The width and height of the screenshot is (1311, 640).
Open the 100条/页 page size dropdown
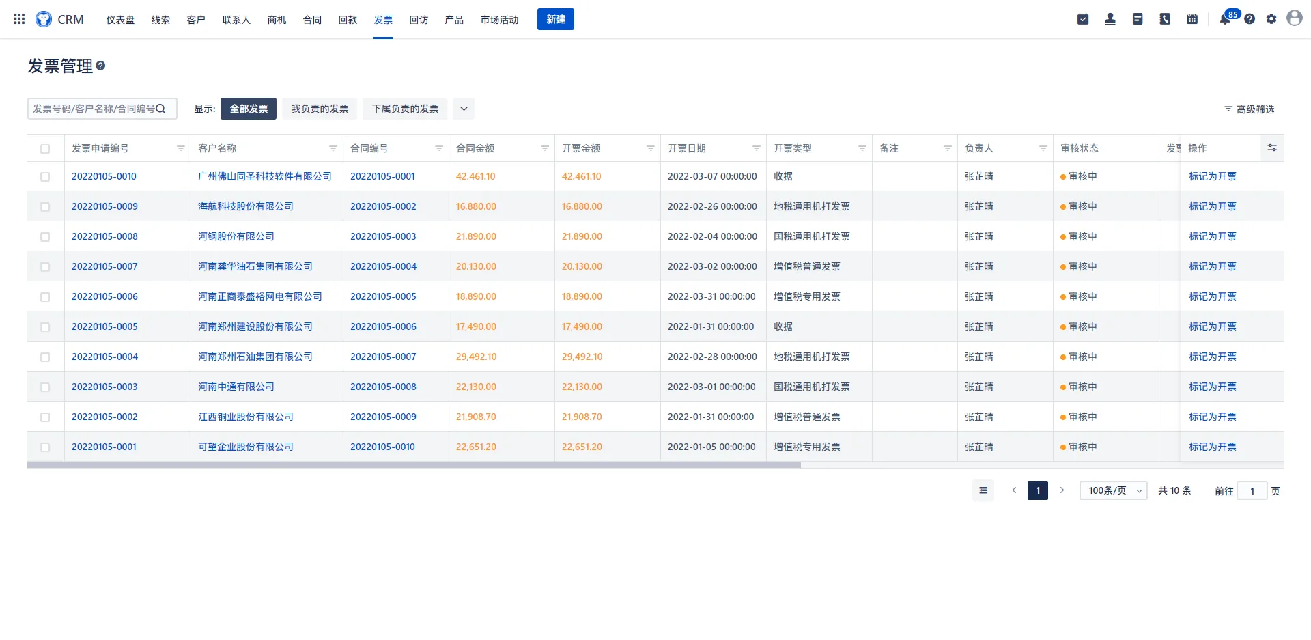point(1113,490)
